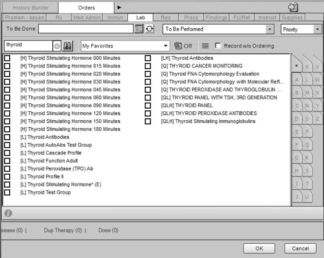
Task: Check [QLH] THYROID PANEL order
Action: (x=148, y=105)
